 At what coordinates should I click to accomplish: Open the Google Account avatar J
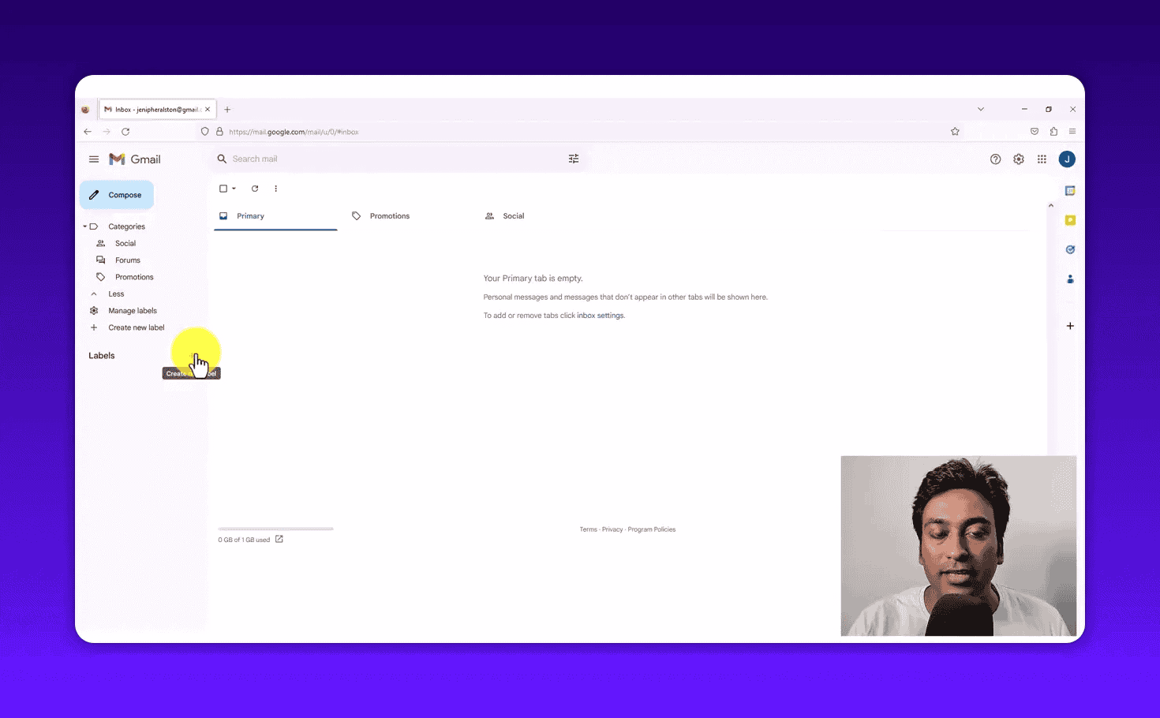[x=1067, y=159]
